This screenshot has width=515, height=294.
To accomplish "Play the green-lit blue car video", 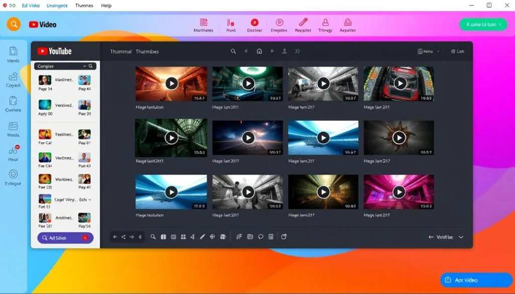I will [x=248, y=83].
